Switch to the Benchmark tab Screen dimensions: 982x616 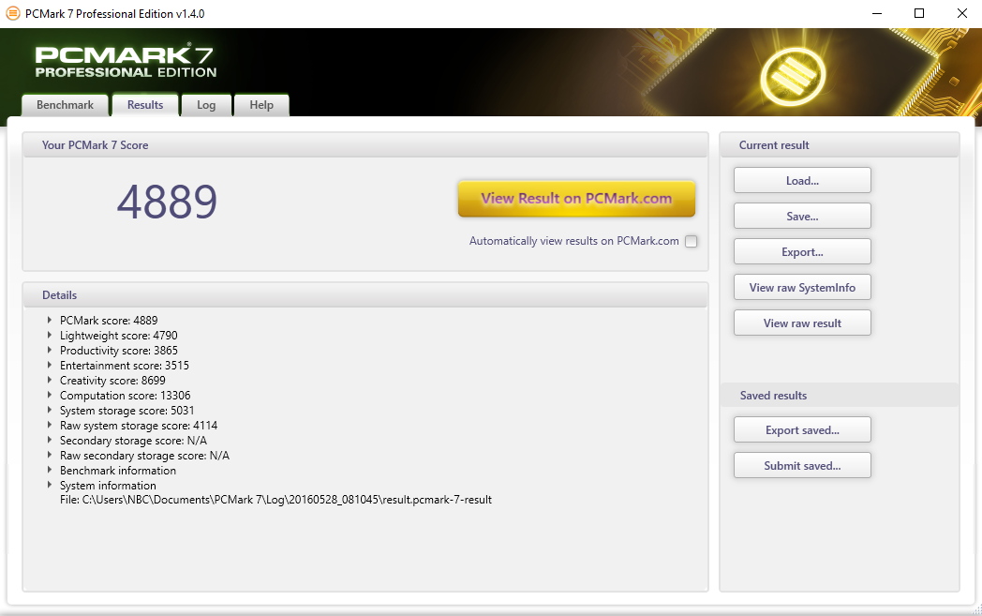point(65,105)
